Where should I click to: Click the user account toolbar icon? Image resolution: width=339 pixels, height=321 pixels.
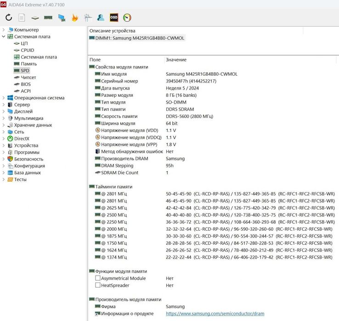click(101, 17)
